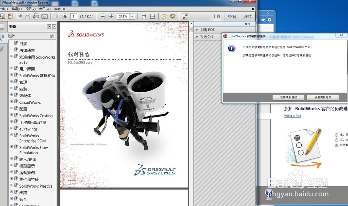Select the '以后' radio option in installer

coord(337,145)
